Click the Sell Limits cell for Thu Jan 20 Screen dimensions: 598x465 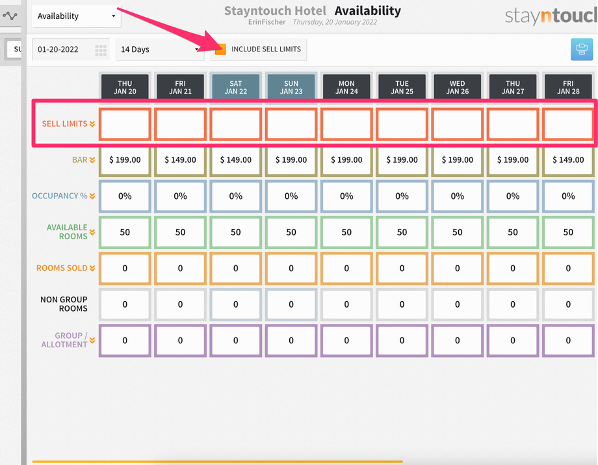(125, 124)
